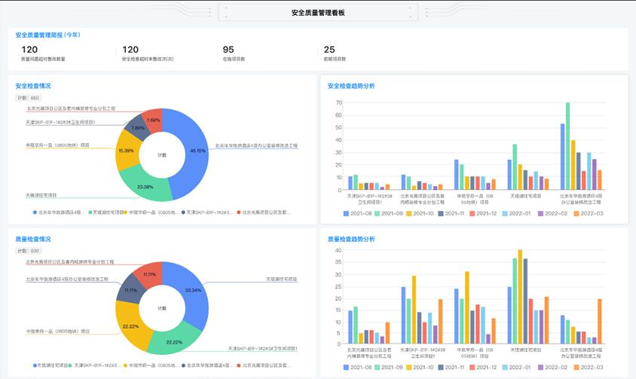Image resolution: width=636 pixels, height=379 pixels.
Task: Open the 在施项目数 metric showing 95
Action: (234, 53)
